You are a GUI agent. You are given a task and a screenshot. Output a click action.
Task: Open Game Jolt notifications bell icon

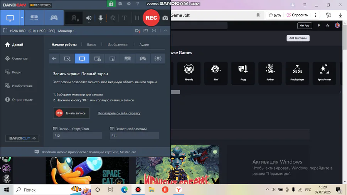coord(319,25)
